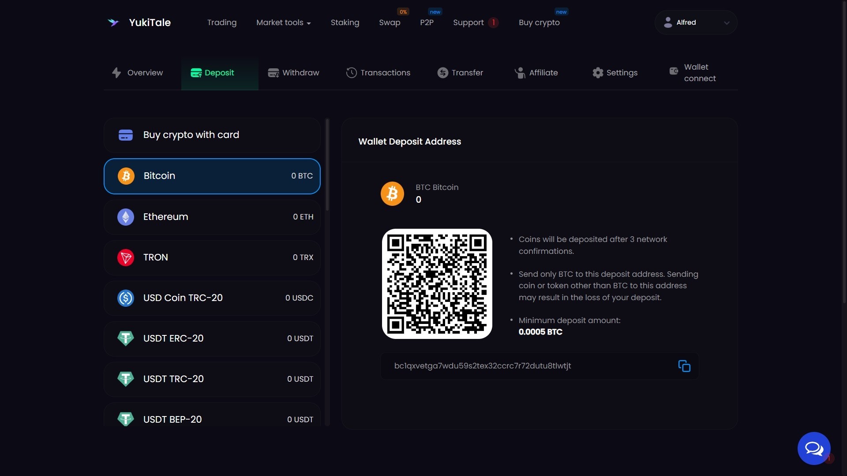Screen dimensions: 847x476
Task: Click the YukiTale bird logo
Action: click(113, 22)
